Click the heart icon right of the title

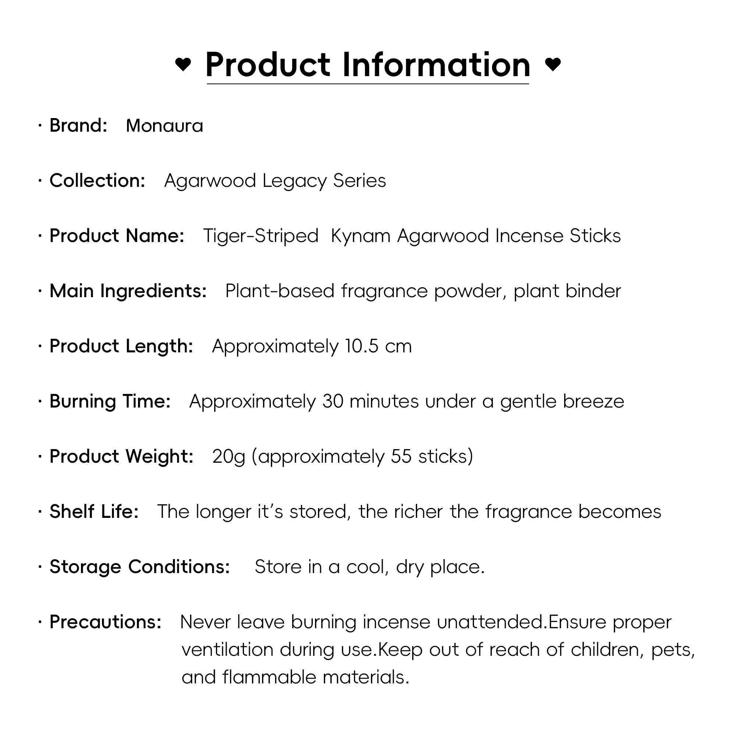pos(553,64)
